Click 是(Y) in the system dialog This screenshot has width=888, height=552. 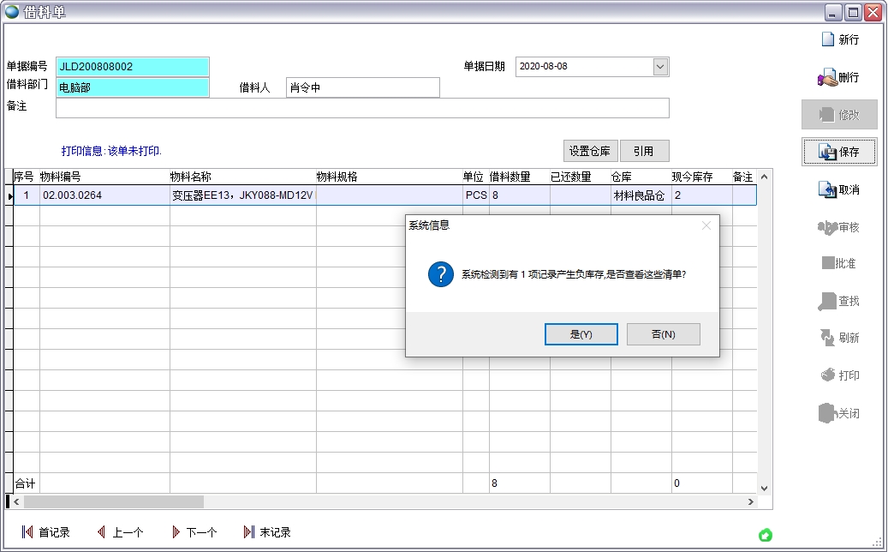[581, 334]
